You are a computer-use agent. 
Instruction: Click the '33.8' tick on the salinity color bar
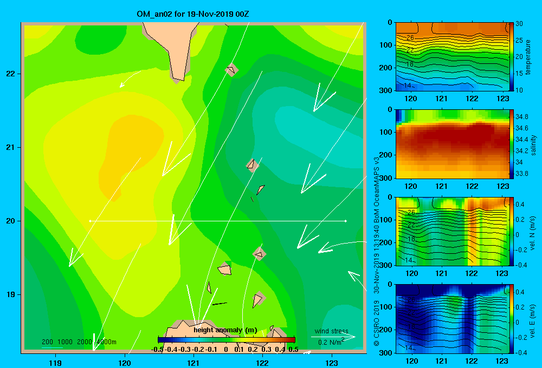click(x=522, y=174)
